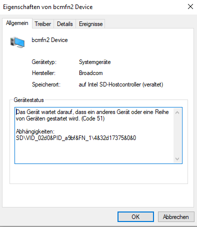
Task: Click the Systemgeräte device type value
Action: pyautogui.click(x=95, y=62)
